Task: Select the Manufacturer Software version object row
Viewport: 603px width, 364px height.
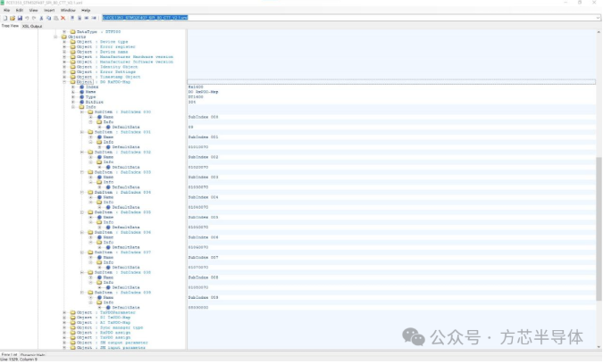Action: tap(124, 62)
